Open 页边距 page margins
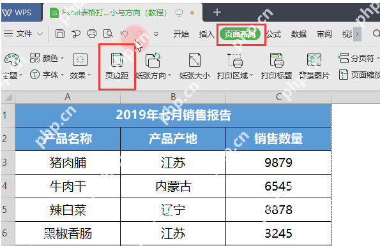Screen dimensions: 380x246 tap(117, 66)
